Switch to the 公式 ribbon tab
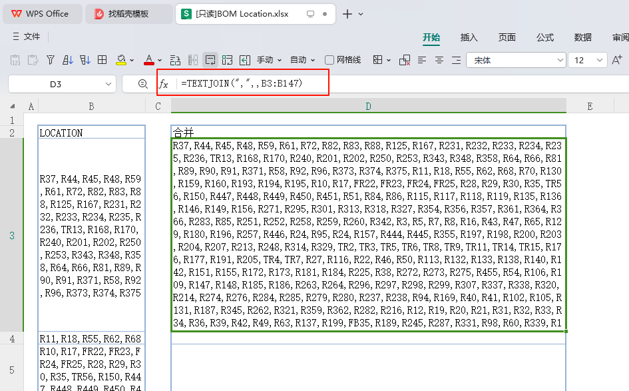This screenshot has height=391, width=629. click(545, 37)
